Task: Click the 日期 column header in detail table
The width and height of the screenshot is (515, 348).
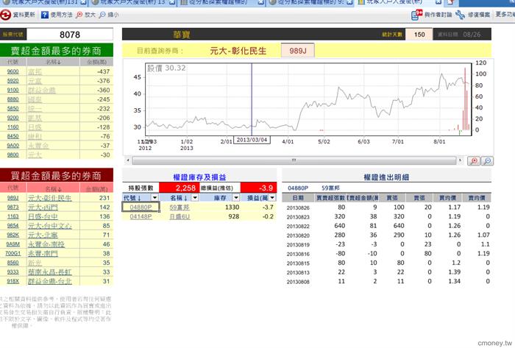Action: coord(298,198)
